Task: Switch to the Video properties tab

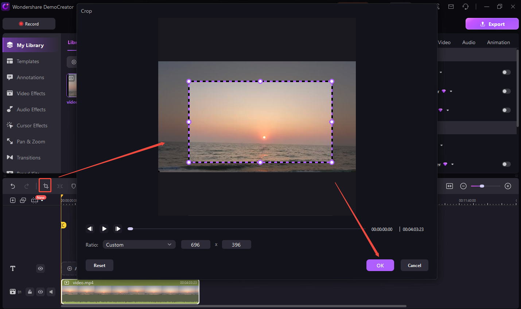Action: pyautogui.click(x=444, y=42)
